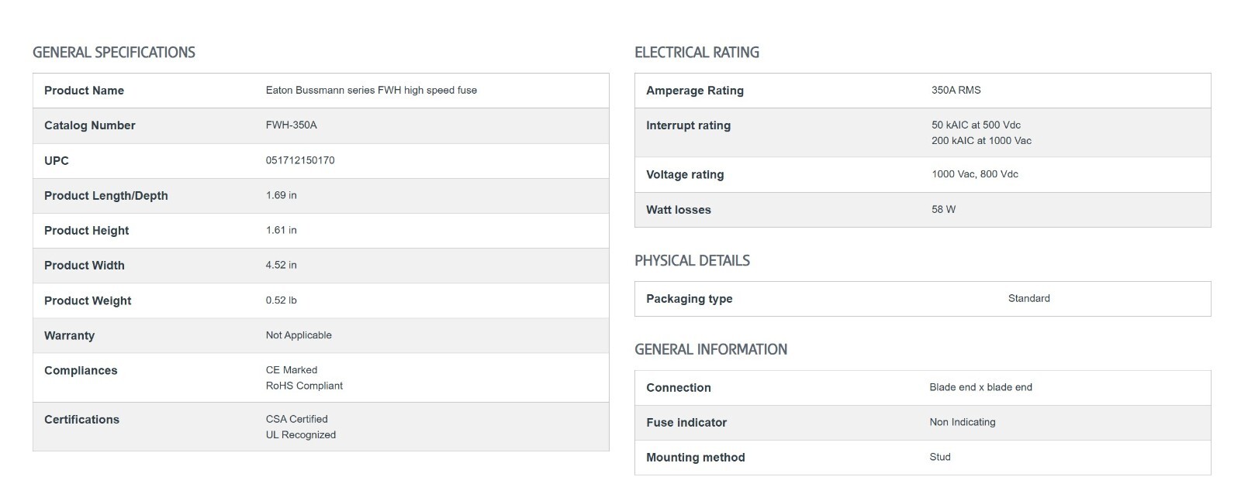Click the Non Indicating fuse indicator value

click(x=962, y=423)
